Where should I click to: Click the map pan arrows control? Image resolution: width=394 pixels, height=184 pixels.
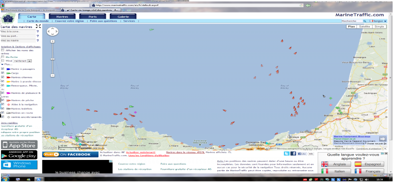pos(53,31)
